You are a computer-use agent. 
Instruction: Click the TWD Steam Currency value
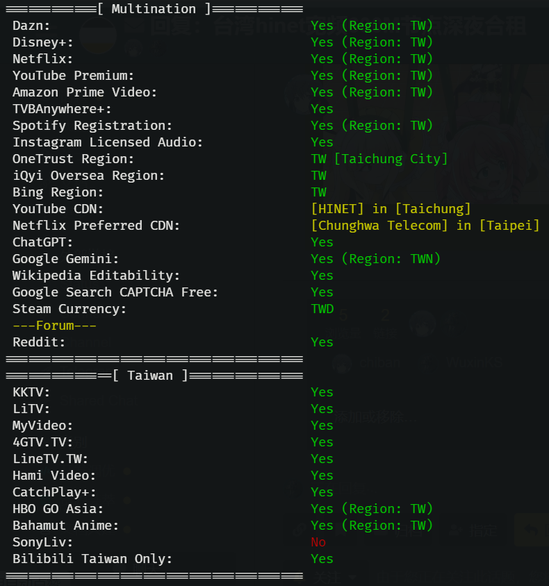click(322, 309)
